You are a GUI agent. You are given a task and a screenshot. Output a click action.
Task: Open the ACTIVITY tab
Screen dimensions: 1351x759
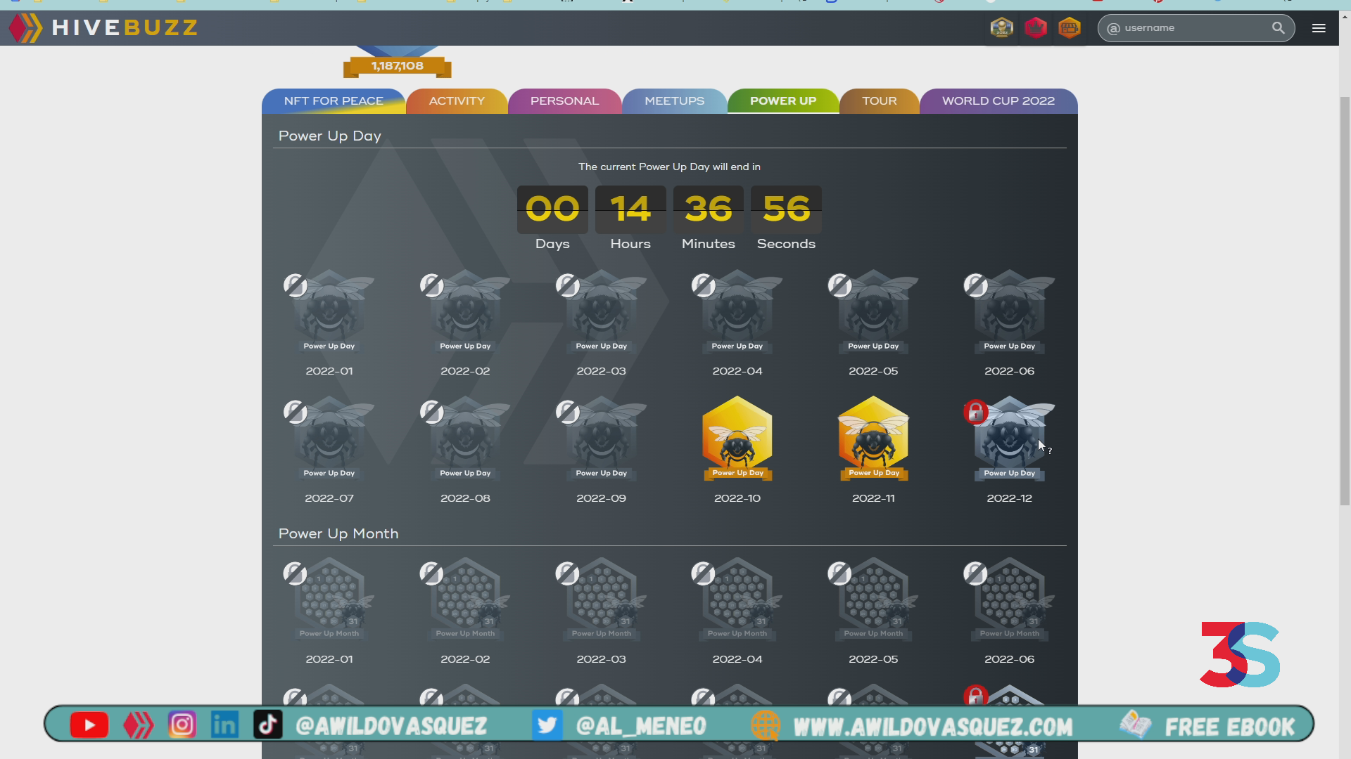click(x=457, y=101)
